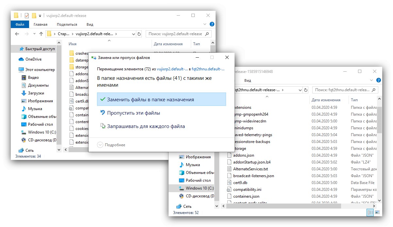Open the address bar history dropdown in the vujixrp2 window

tap(133, 34)
